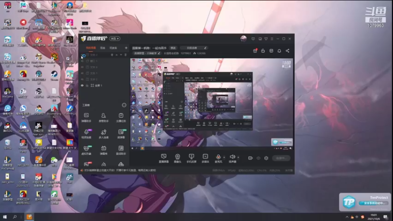Start 多人连麦 from the toolbox
The image size is (393, 221).
click(104, 134)
